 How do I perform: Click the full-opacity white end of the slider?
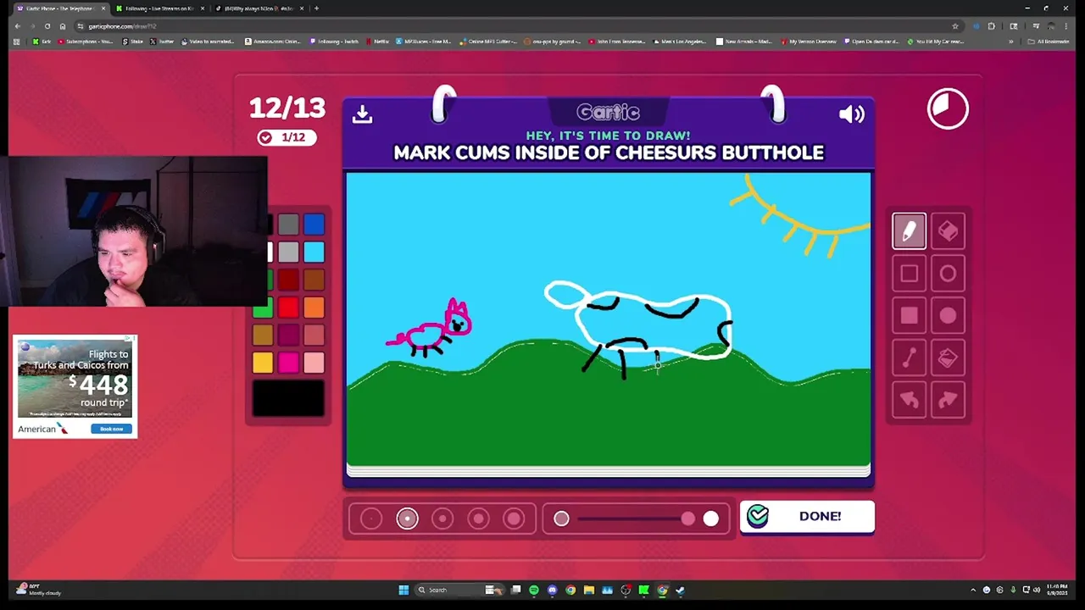point(710,518)
